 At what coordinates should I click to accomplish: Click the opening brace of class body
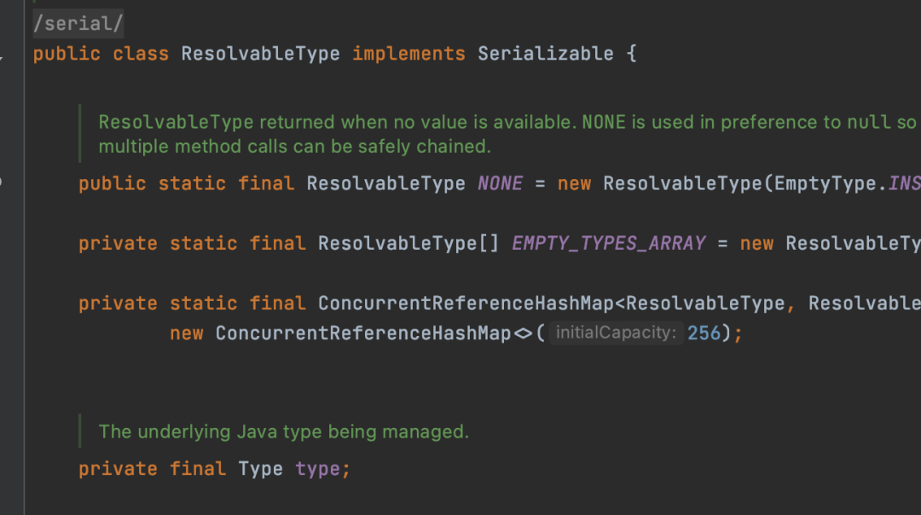tap(631, 54)
